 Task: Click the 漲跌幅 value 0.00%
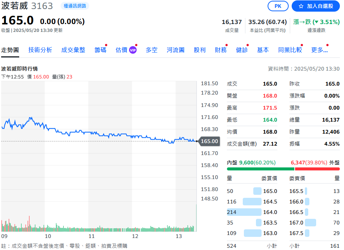pyautogui.click(x=332, y=96)
